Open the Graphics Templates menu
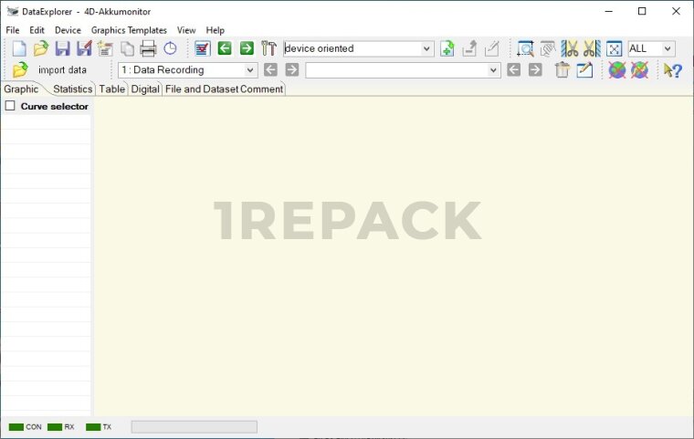 pos(129,30)
